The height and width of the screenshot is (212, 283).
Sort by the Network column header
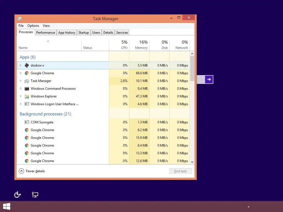click(x=180, y=45)
